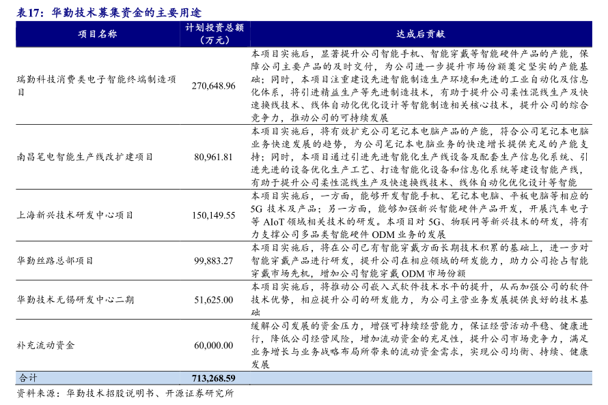Click the 华勤技术无锡研发中心二期 cell
Screen dimensions: 608x405
[x=75, y=300]
